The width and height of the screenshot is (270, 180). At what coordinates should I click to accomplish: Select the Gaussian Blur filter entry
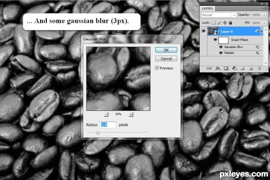(x=234, y=47)
